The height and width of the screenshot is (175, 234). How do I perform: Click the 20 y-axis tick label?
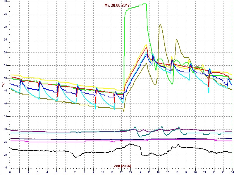pos(5,155)
